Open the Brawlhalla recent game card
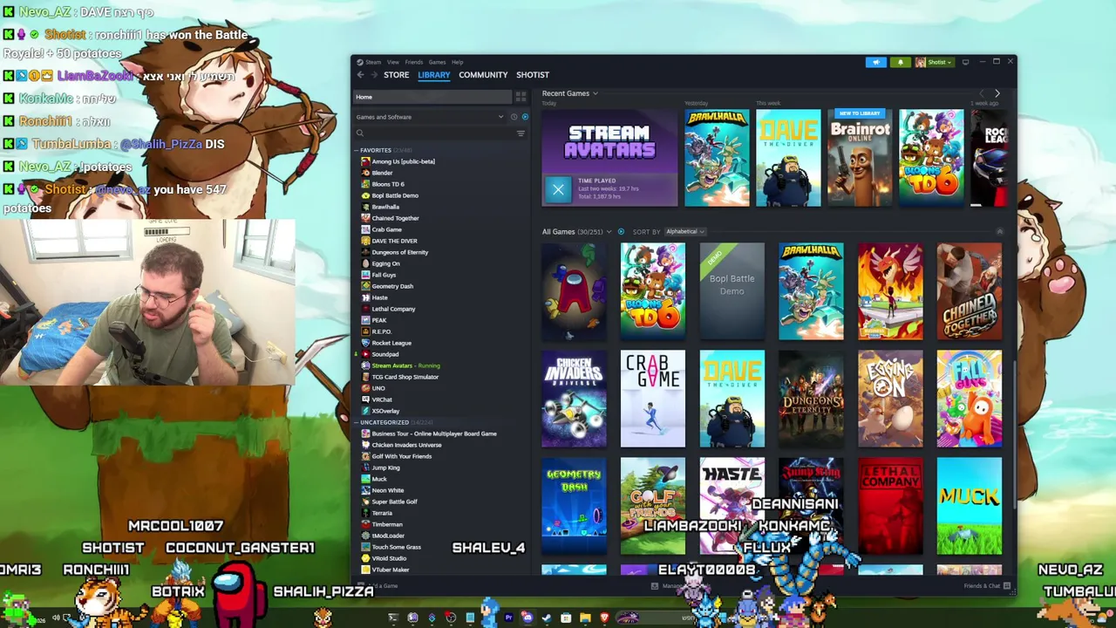The height and width of the screenshot is (628, 1116). pos(717,158)
